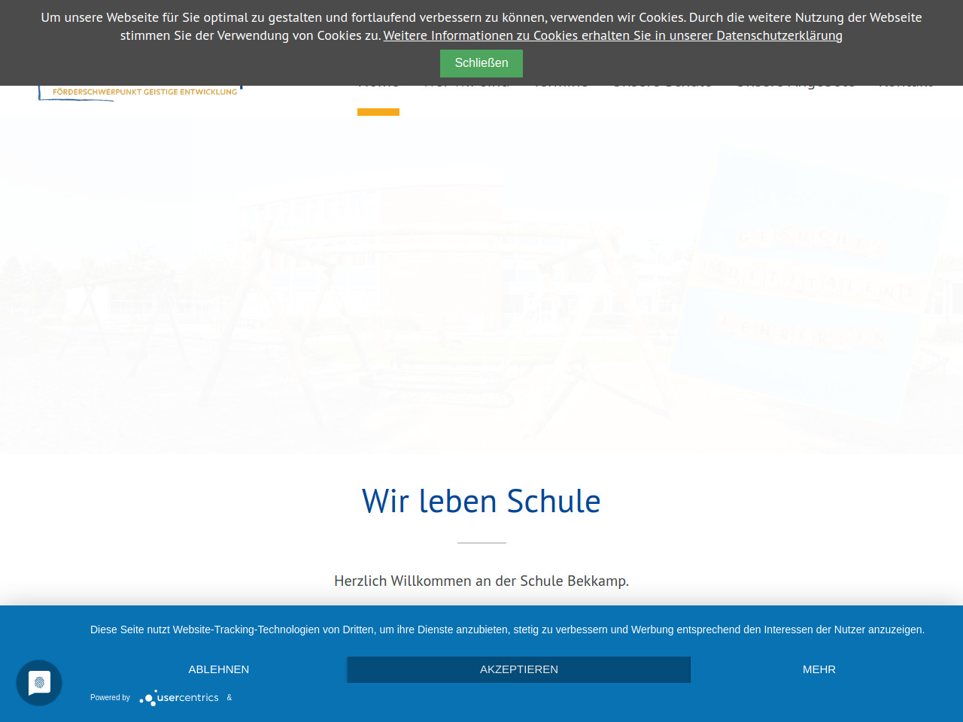Click the Website-Tracking-Technologien notice text

(x=507, y=629)
